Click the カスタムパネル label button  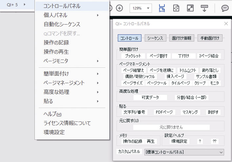tap(129, 152)
